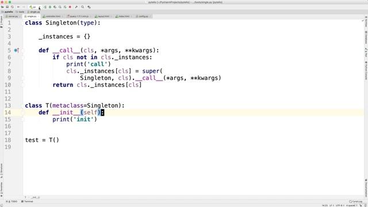Collapse the if block fold on line 6
368x207 pixels.
point(23,57)
